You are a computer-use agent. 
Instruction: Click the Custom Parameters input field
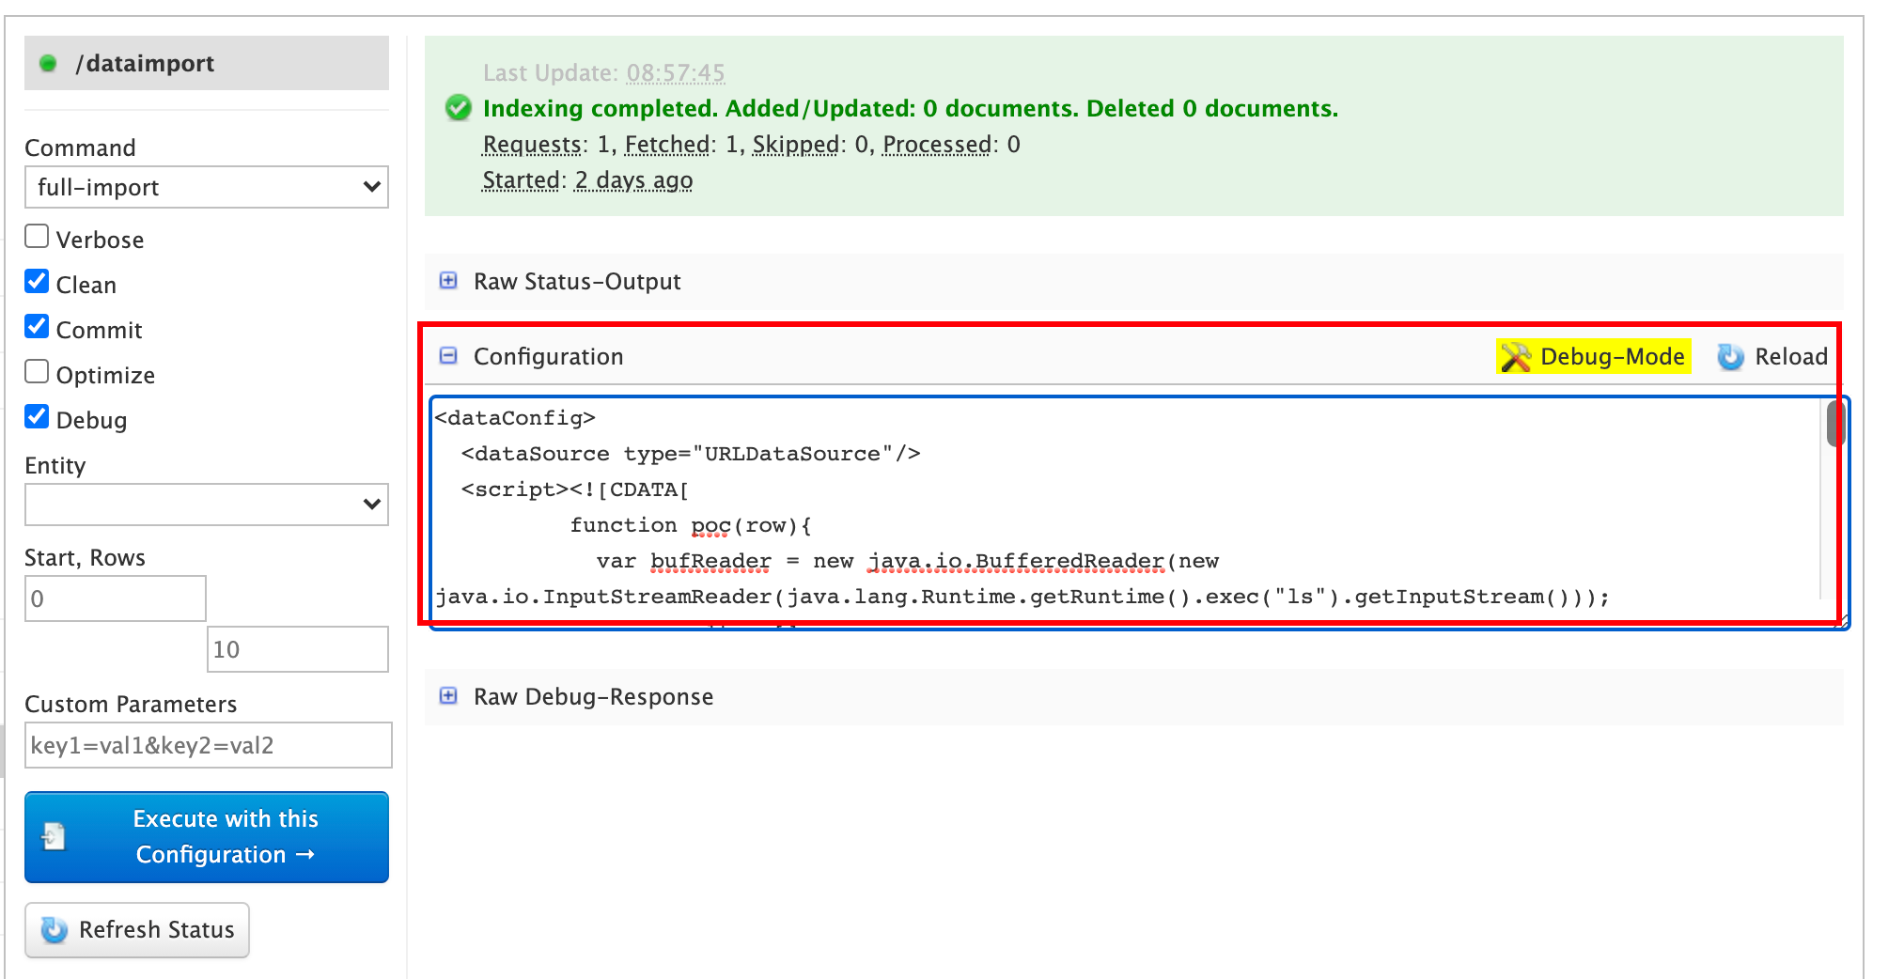[208, 746]
